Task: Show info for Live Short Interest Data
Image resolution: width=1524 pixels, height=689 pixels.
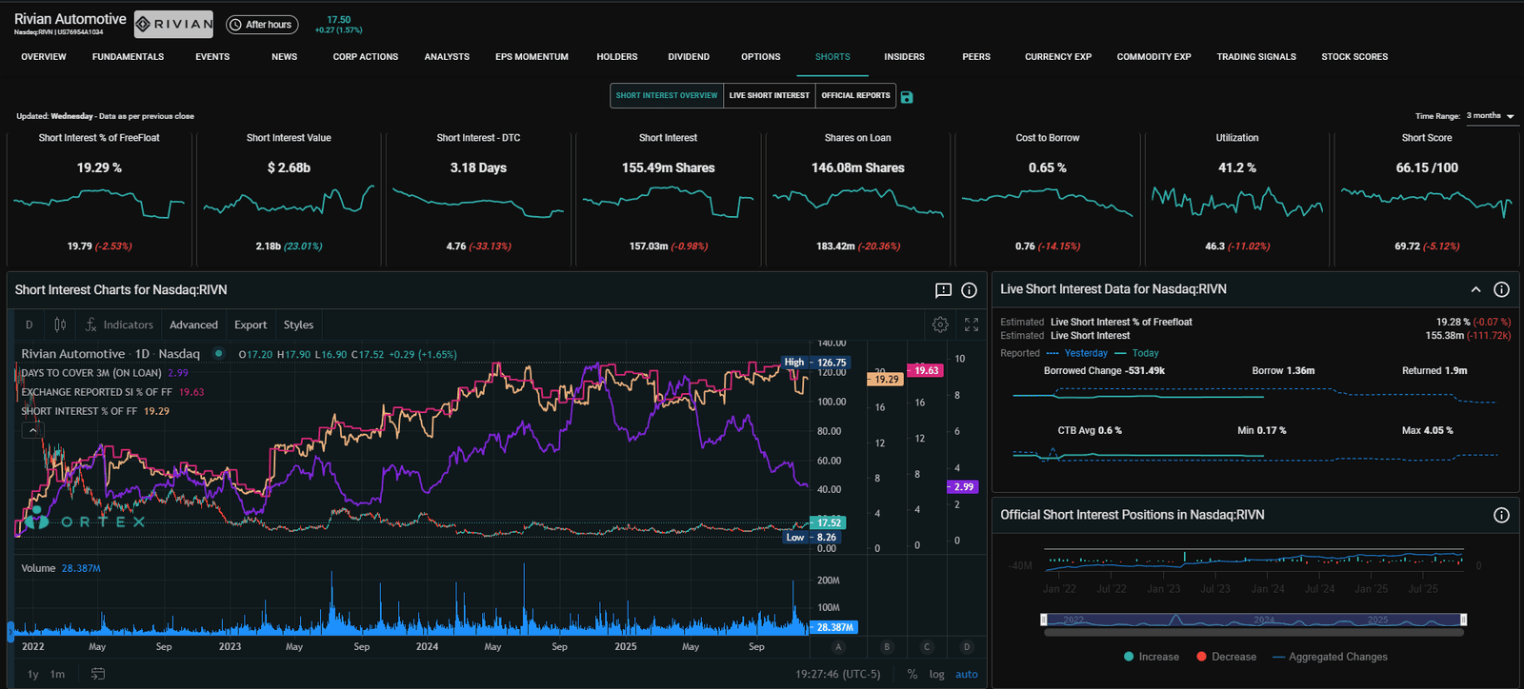Action: click(x=1501, y=289)
